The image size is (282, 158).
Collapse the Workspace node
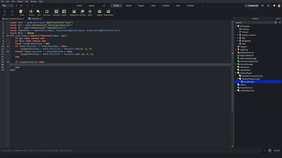[x=236, y=26]
